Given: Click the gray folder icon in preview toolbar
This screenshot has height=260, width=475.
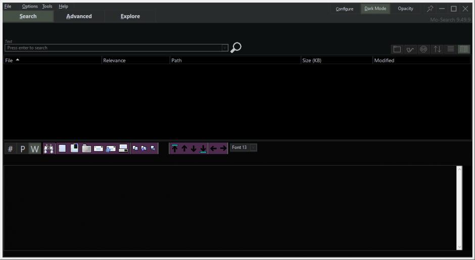Looking at the screenshot, I should [86, 148].
